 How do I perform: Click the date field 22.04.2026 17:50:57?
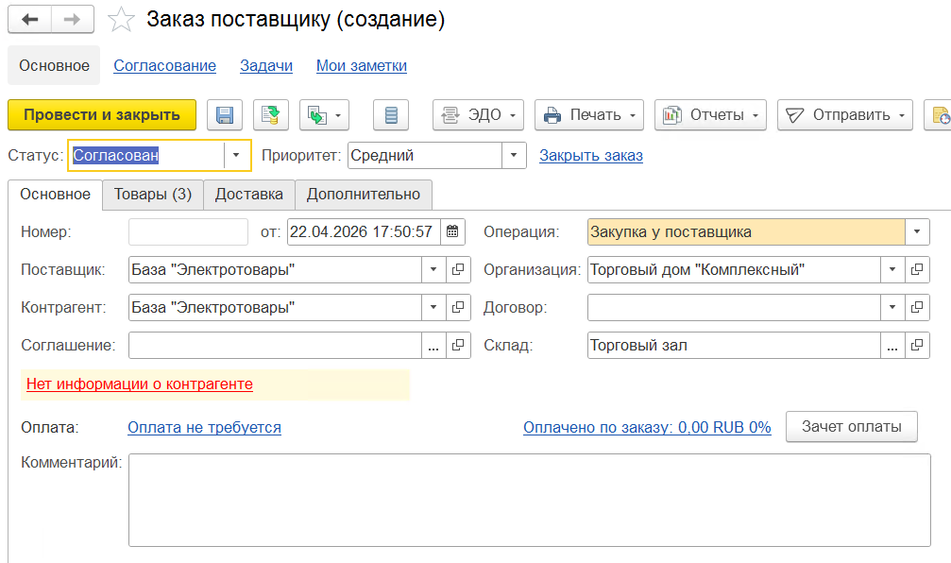click(364, 231)
